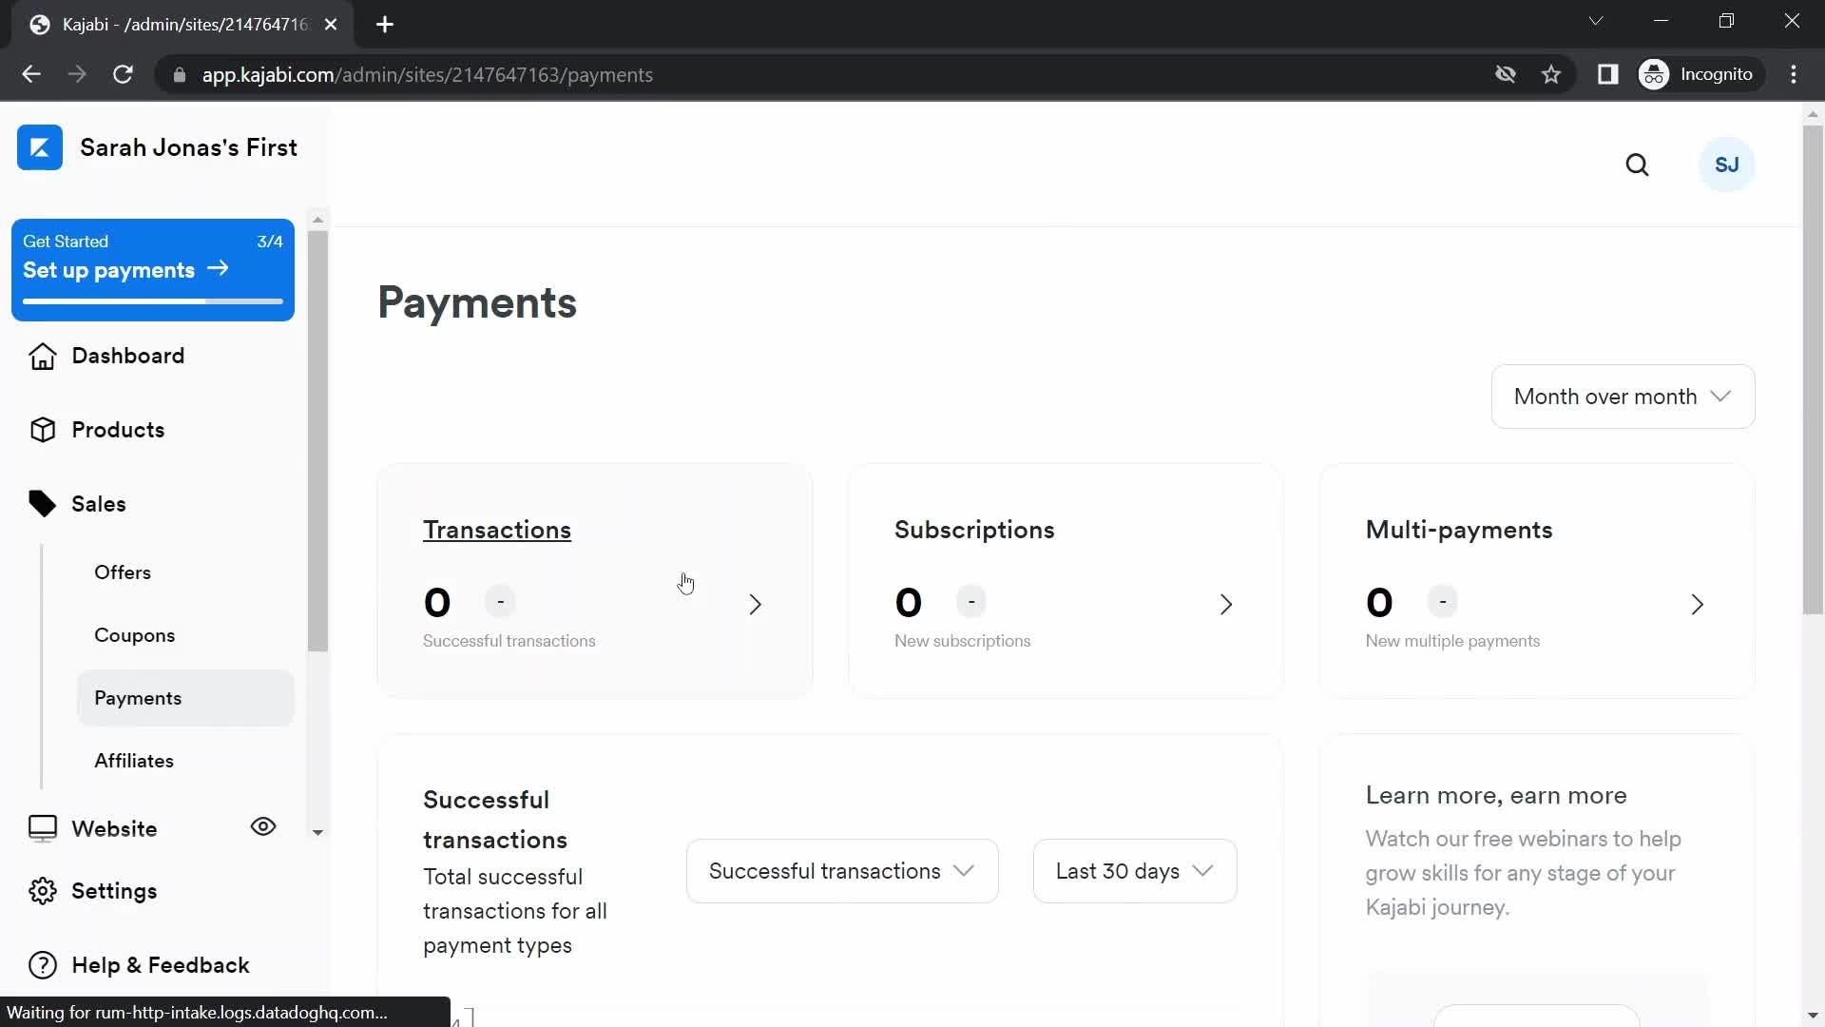Viewport: 1825px width, 1027px height.
Task: Open Offers menu item
Action: 123,572
